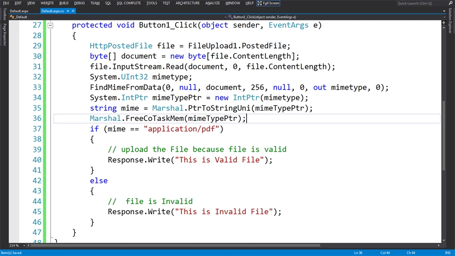
Task: Open the zoom level 214 % dropdown
Action: point(24,245)
